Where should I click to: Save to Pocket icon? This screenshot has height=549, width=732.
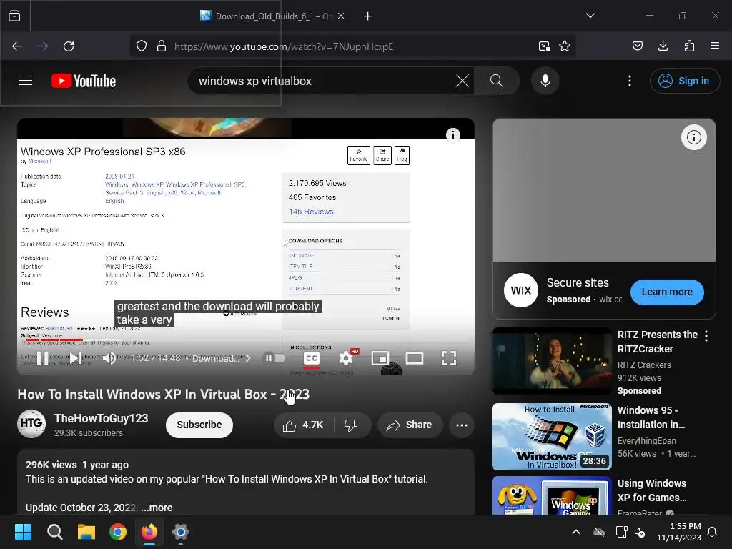point(638,46)
